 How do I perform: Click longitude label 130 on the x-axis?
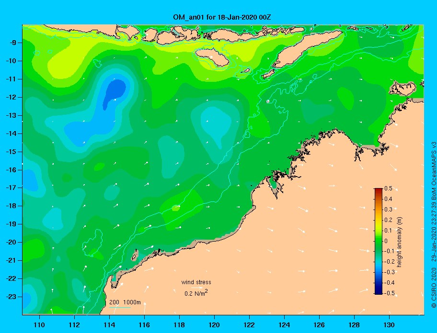click(x=389, y=325)
